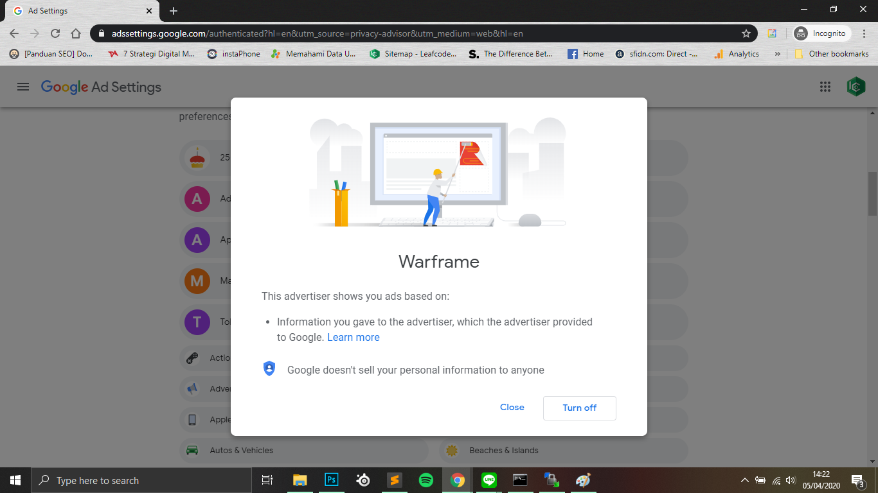Open Photoshop from the taskbar

coord(332,480)
